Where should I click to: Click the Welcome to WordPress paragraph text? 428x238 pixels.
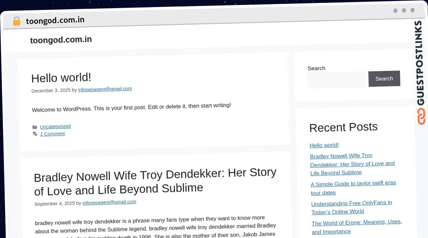pyautogui.click(x=132, y=108)
